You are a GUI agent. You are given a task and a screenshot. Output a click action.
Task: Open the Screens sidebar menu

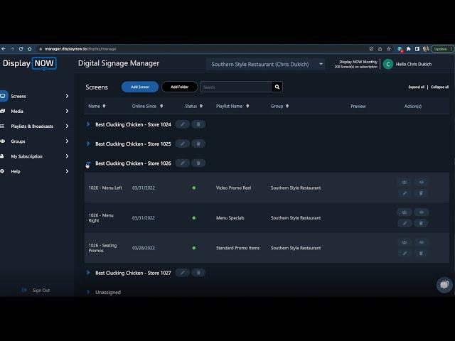(x=35, y=96)
